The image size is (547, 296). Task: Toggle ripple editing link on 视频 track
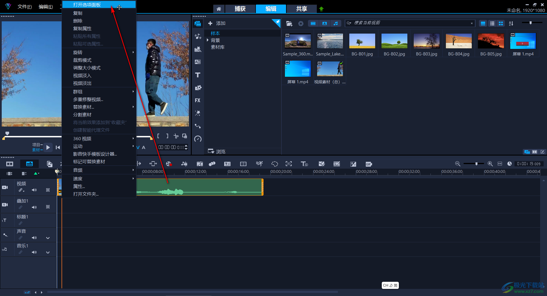click(x=21, y=190)
